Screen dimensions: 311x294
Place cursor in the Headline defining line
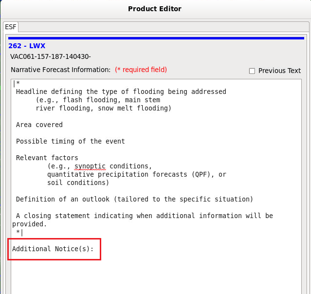pyautogui.click(x=121, y=92)
